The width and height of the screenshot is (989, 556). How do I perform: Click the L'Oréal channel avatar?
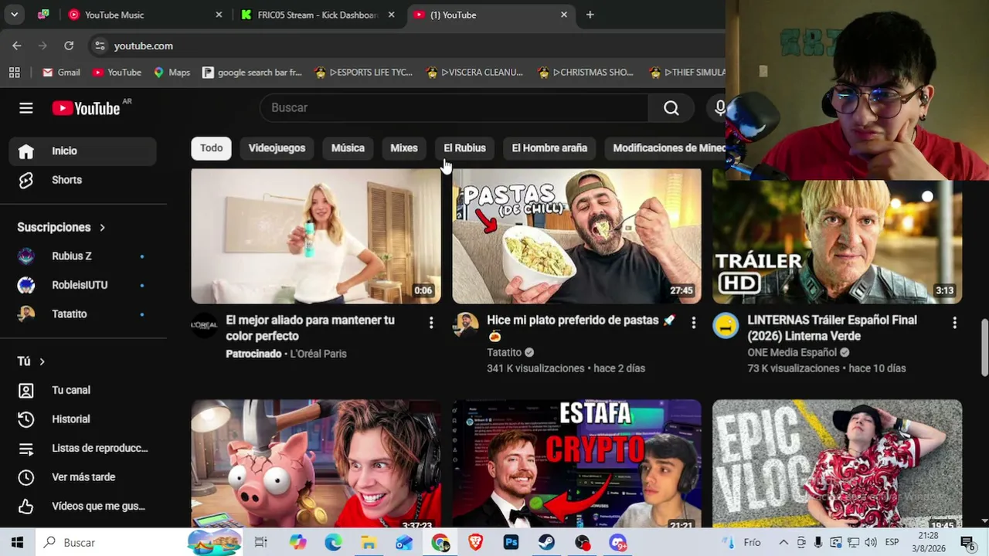point(204,326)
